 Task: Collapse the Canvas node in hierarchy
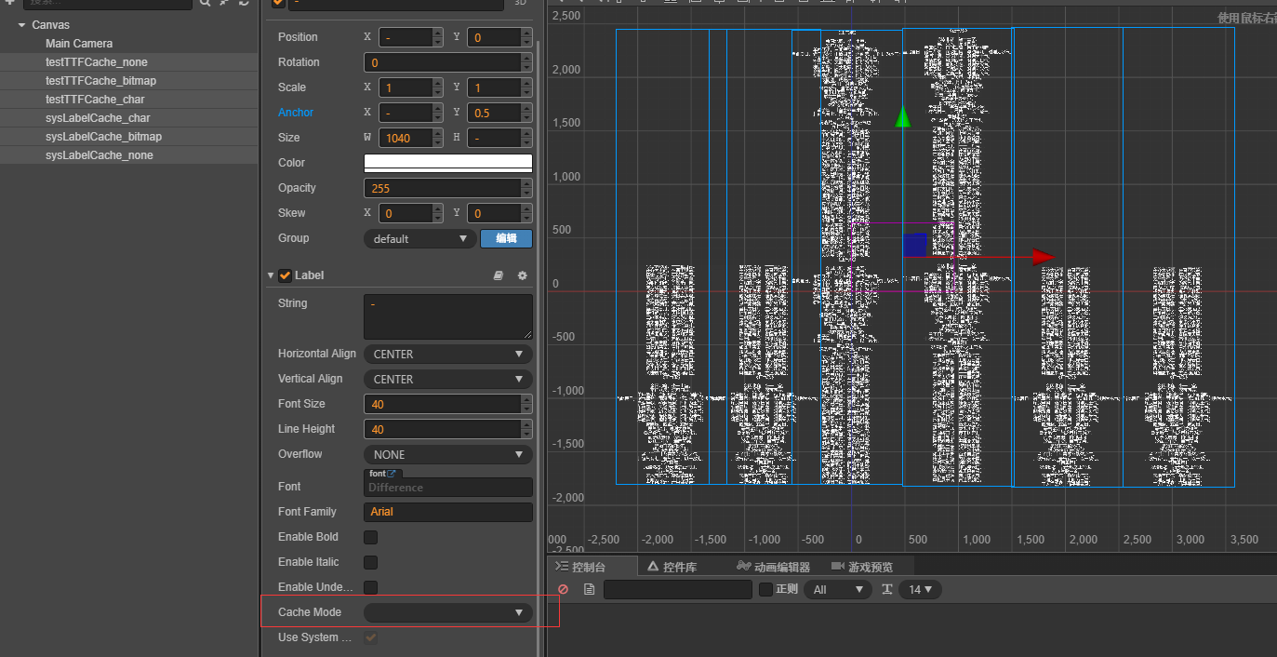tap(21, 25)
